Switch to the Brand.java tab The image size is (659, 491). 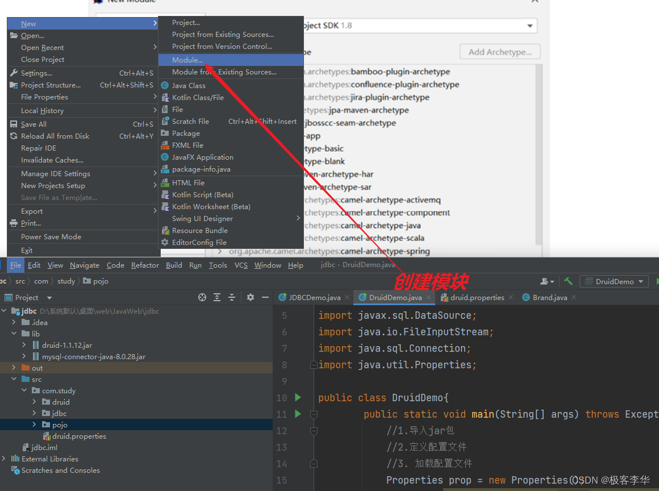click(549, 297)
